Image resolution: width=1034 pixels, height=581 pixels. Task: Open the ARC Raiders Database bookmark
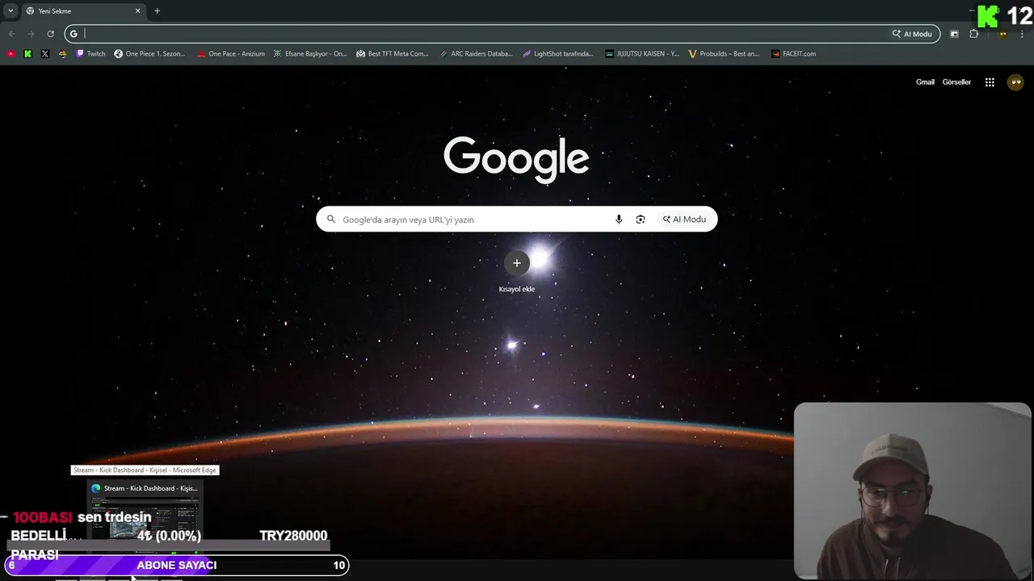476,54
